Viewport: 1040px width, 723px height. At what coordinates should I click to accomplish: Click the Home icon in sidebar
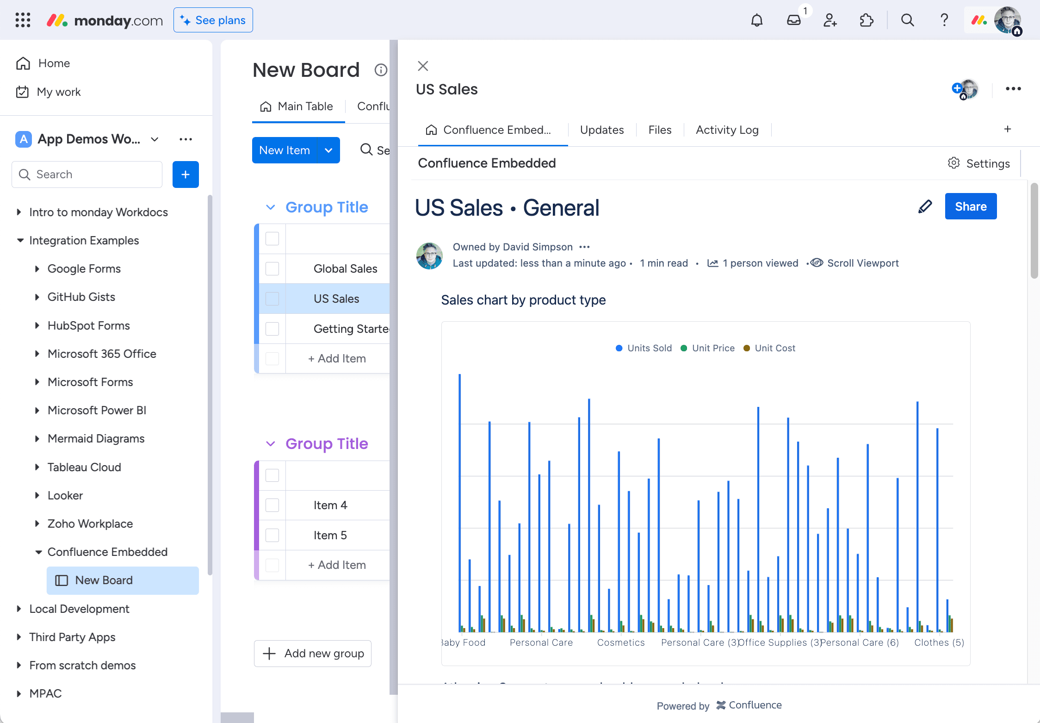[x=23, y=63]
